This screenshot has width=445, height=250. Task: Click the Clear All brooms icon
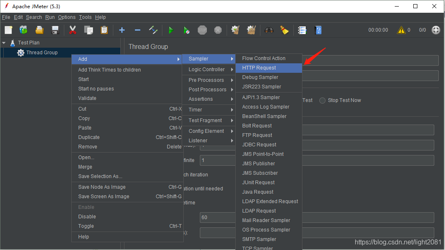click(251, 30)
